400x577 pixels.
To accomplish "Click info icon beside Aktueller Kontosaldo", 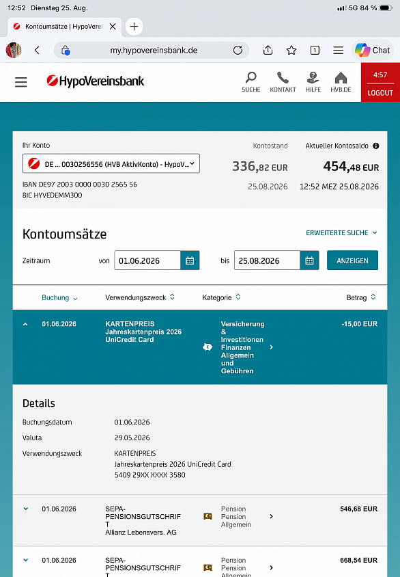I will pos(375,146).
